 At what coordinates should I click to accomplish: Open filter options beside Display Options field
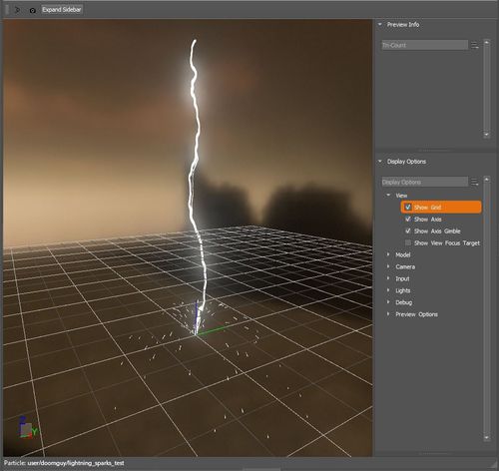point(475,183)
